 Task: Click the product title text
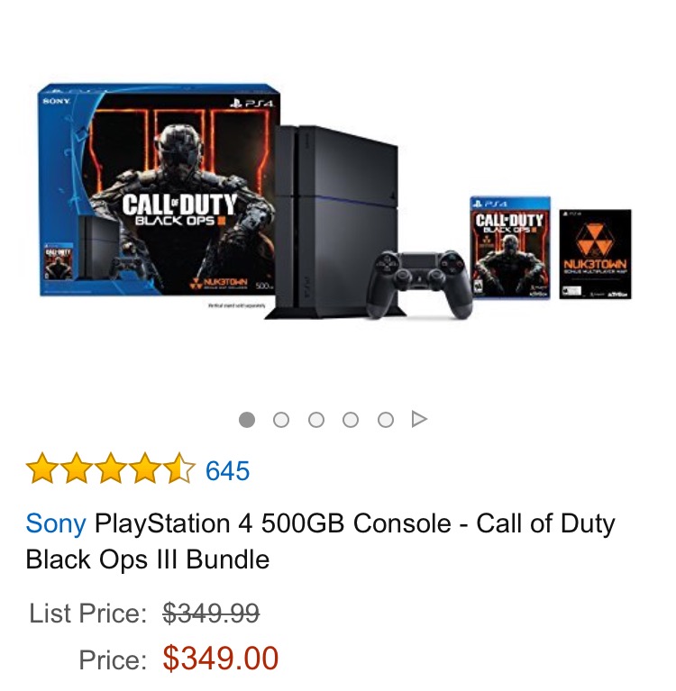320,541
